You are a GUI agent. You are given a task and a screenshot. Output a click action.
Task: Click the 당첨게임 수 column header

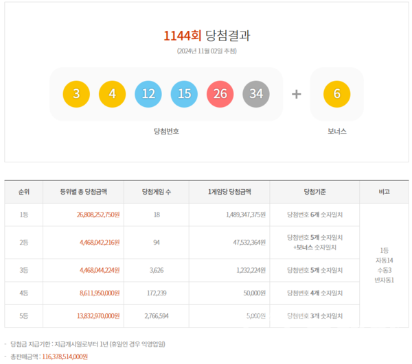[157, 192]
